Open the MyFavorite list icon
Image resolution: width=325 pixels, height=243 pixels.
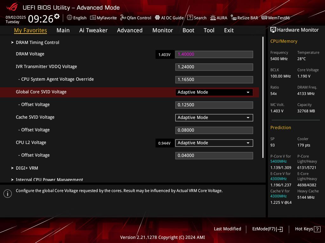(93, 18)
